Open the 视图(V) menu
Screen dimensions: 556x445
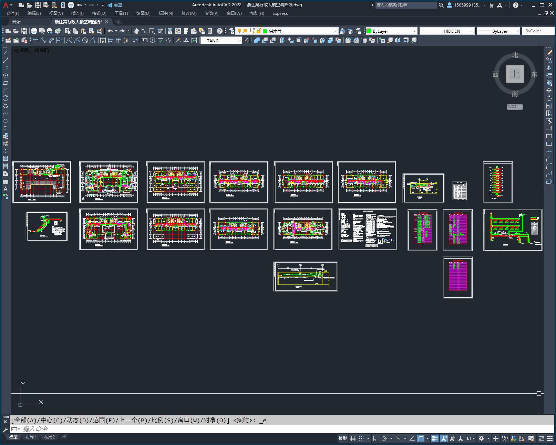tap(56, 13)
